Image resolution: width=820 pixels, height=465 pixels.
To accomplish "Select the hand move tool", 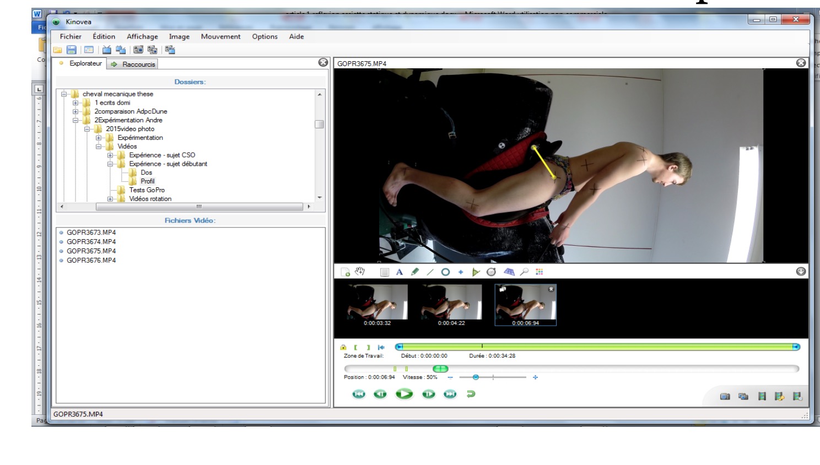I will click(x=360, y=272).
